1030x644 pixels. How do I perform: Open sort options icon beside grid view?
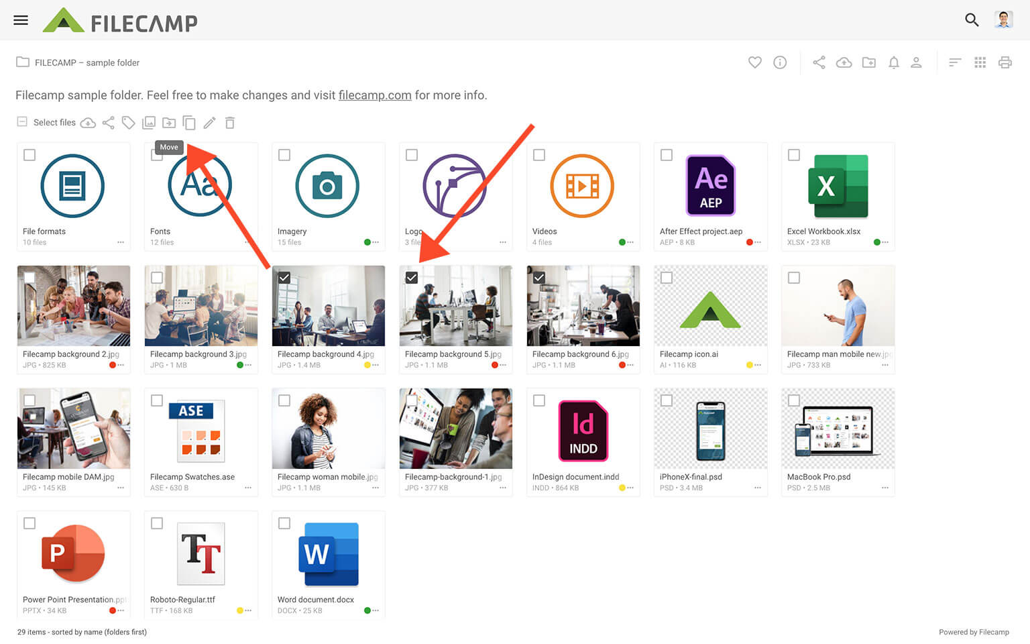tap(955, 62)
